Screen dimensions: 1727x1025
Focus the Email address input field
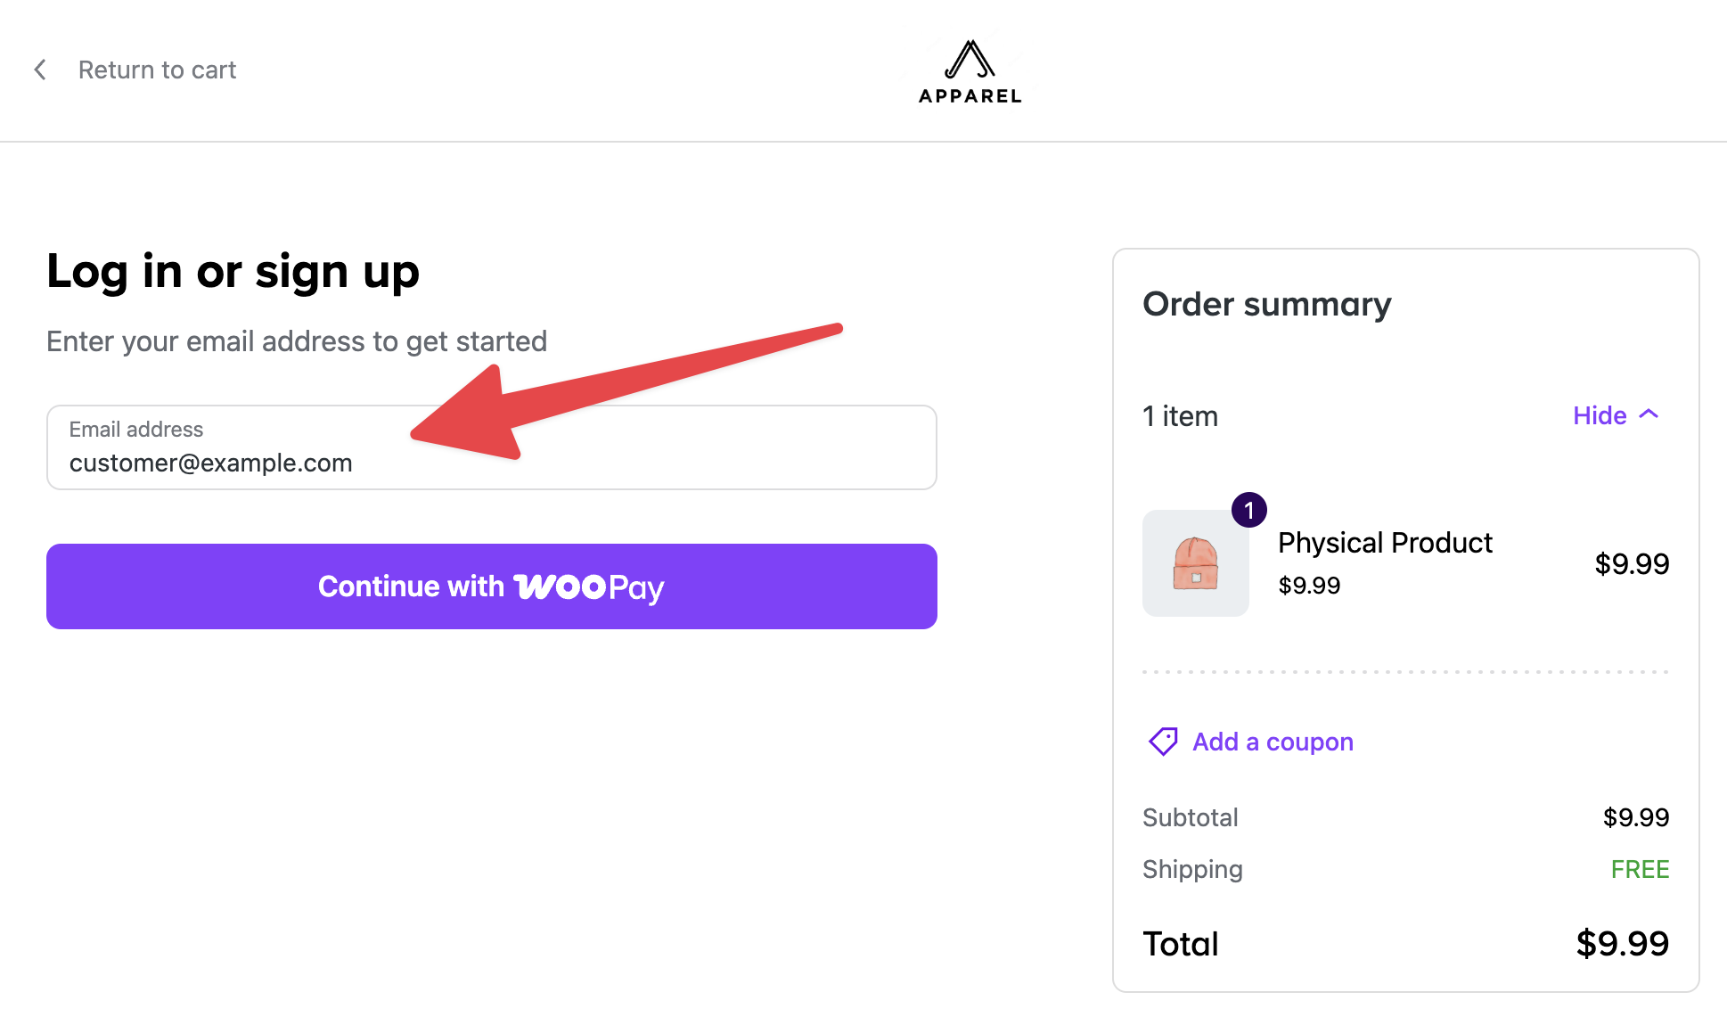point(492,447)
